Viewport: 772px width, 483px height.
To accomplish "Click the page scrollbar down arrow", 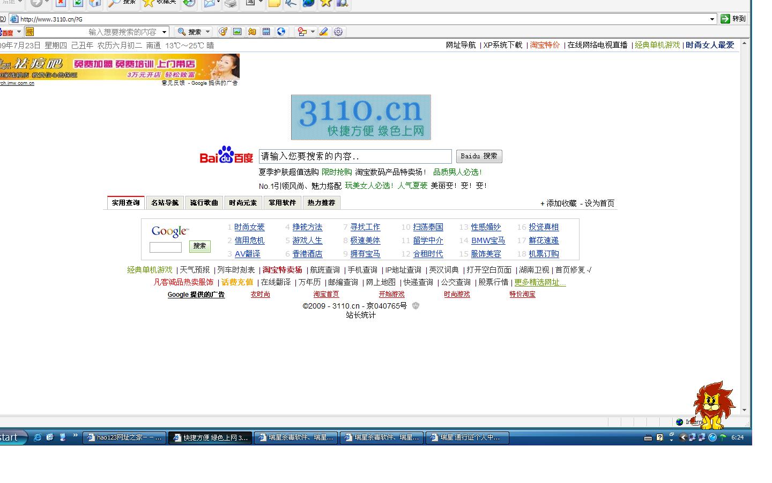I will click(744, 410).
